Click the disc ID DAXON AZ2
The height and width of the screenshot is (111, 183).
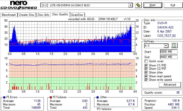click(x=166, y=27)
